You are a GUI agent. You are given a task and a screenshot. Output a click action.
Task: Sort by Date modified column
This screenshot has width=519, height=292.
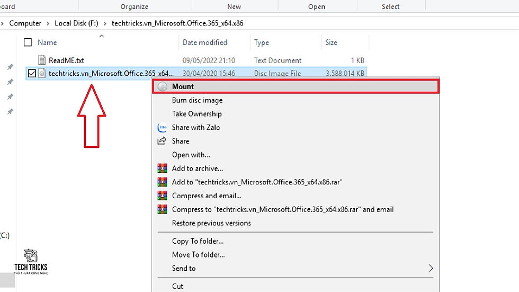[x=205, y=42]
